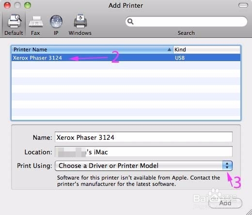Click the USB kind cell
This screenshot has height=215, width=252.
point(180,58)
